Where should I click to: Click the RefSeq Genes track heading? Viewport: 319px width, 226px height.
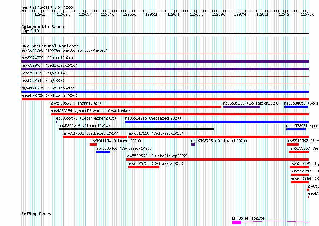point(36,214)
